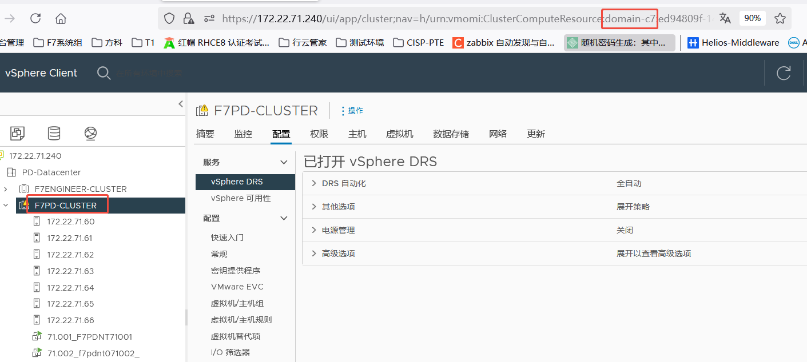
Task: Click the 90% zoom level indicator
Action: point(753,18)
